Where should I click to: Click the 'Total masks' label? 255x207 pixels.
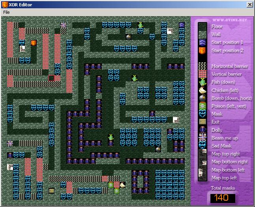(223, 188)
